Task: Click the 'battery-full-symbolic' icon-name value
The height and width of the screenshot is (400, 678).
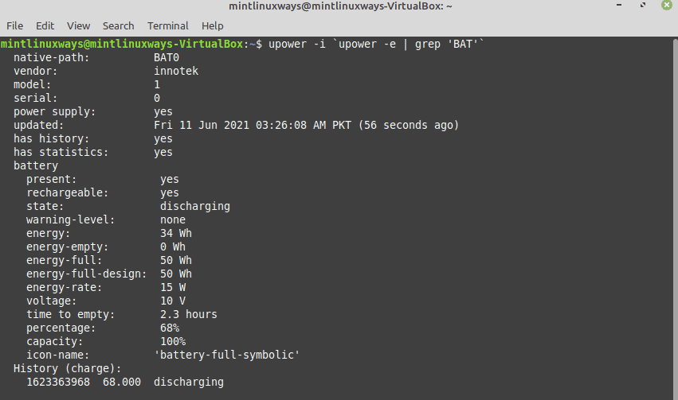Action: [226, 355]
